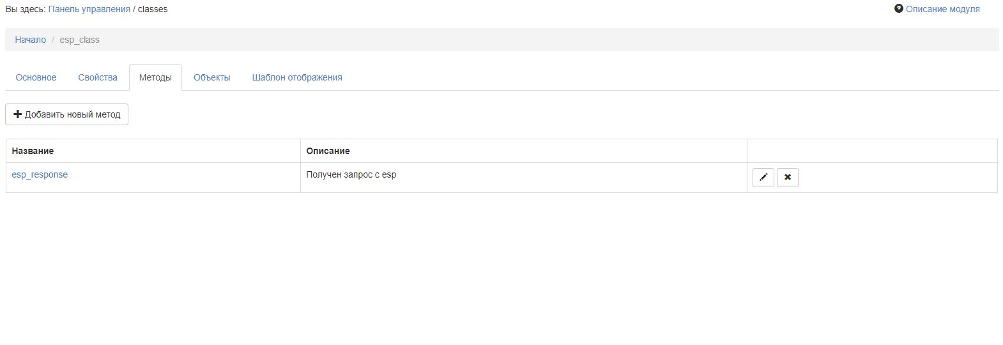This screenshot has width=1003, height=345.
Task: Click the plus icon in the add method button
Action: 18,114
